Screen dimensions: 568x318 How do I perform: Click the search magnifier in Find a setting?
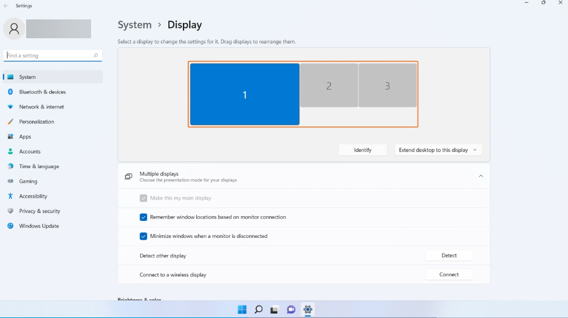point(95,55)
